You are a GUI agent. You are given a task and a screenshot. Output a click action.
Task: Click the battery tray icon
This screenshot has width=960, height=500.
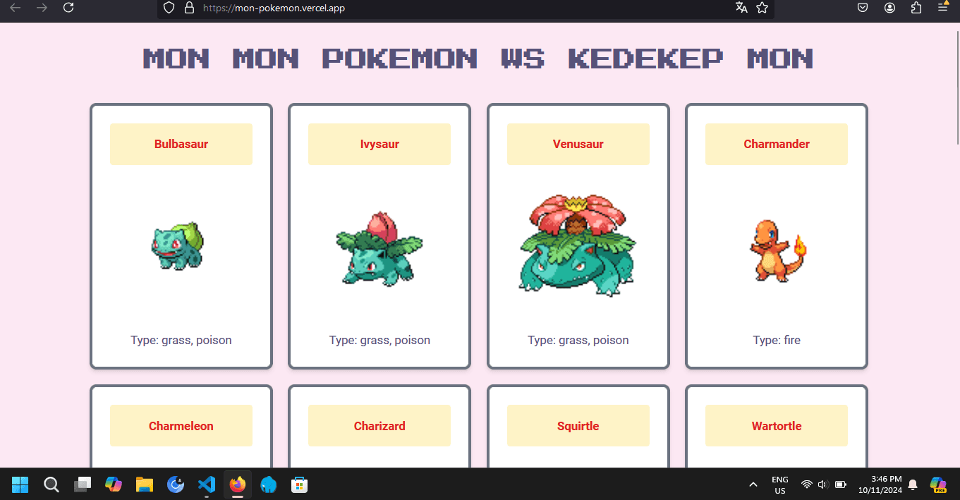pos(840,484)
